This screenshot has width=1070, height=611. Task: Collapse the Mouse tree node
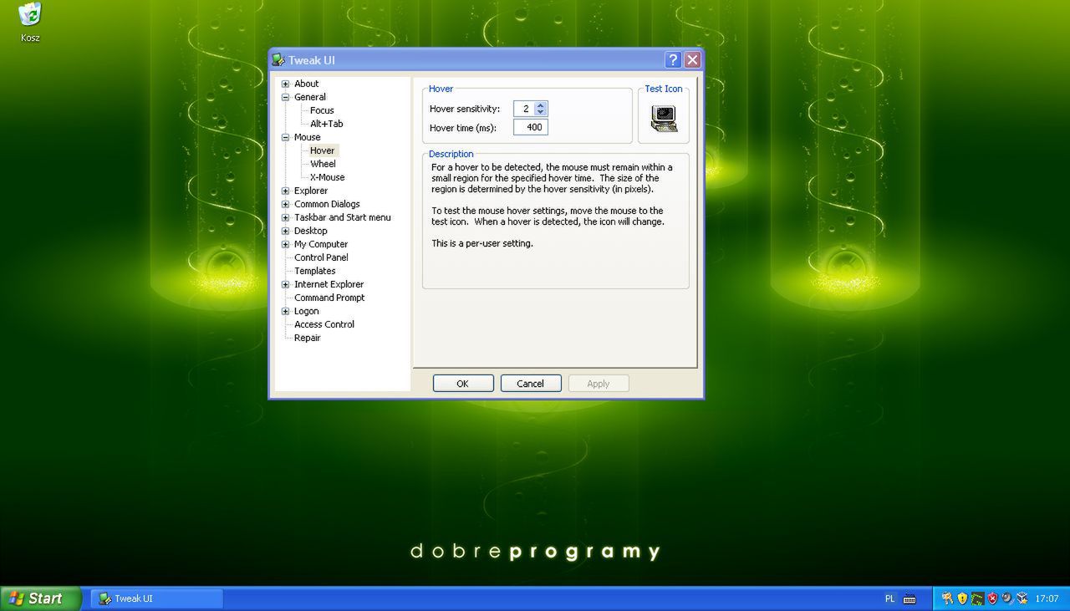286,137
